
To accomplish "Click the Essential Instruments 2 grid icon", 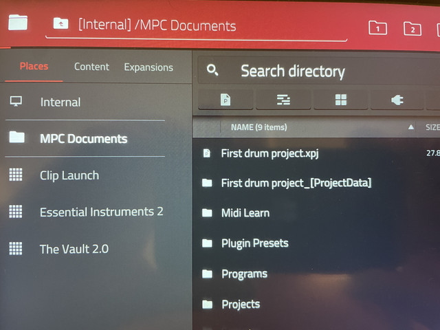I will [16, 211].
